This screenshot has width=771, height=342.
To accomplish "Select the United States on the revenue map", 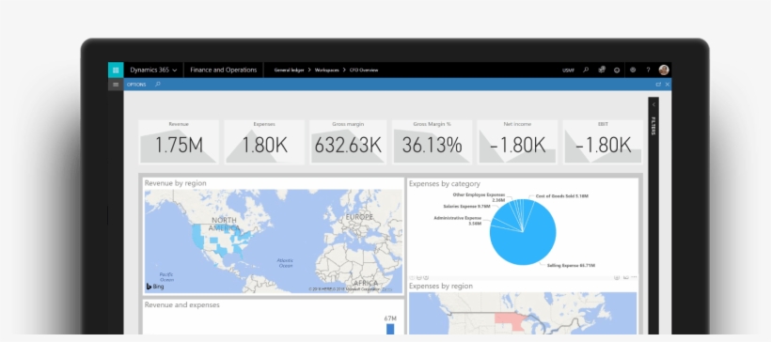I will coord(221,239).
